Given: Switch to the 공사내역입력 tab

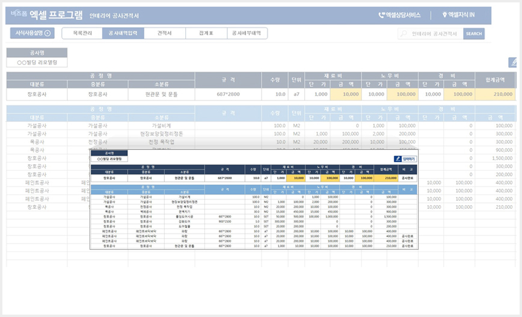Looking at the screenshot, I should click(x=123, y=33).
